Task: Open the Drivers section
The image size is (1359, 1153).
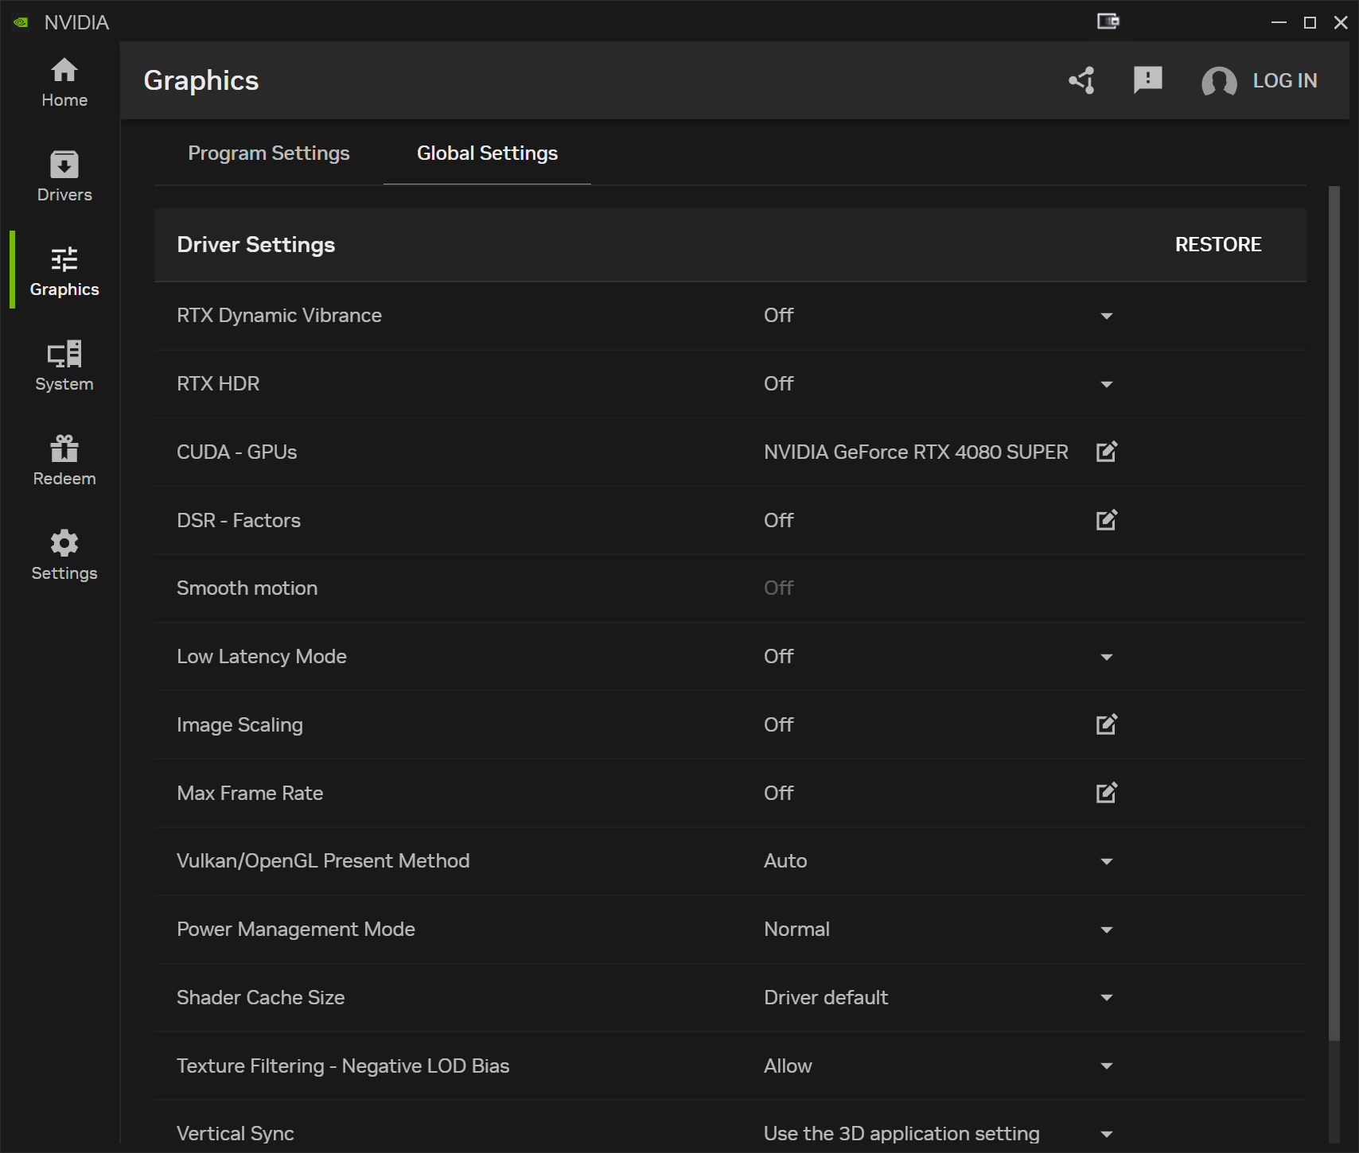Action: point(64,177)
